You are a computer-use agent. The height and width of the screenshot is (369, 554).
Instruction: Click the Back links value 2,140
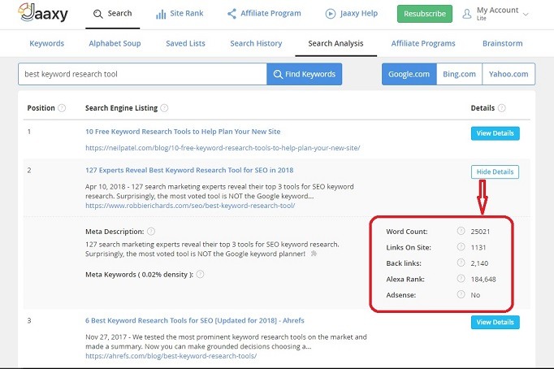pyautogui.click(x=479, y=263)
